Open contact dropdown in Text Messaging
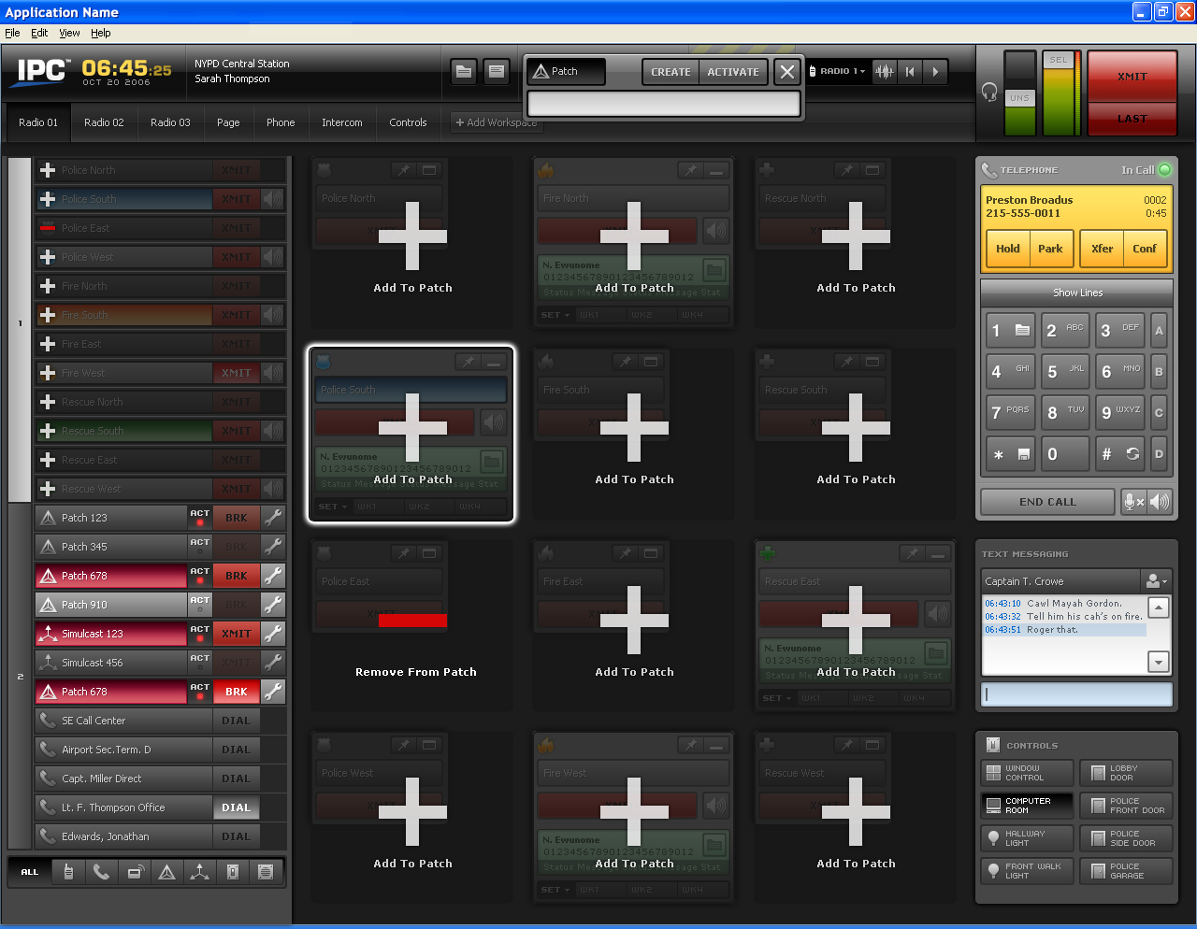The width and height of the screenshot is (1197, 929). click(x=1157, y=581)
